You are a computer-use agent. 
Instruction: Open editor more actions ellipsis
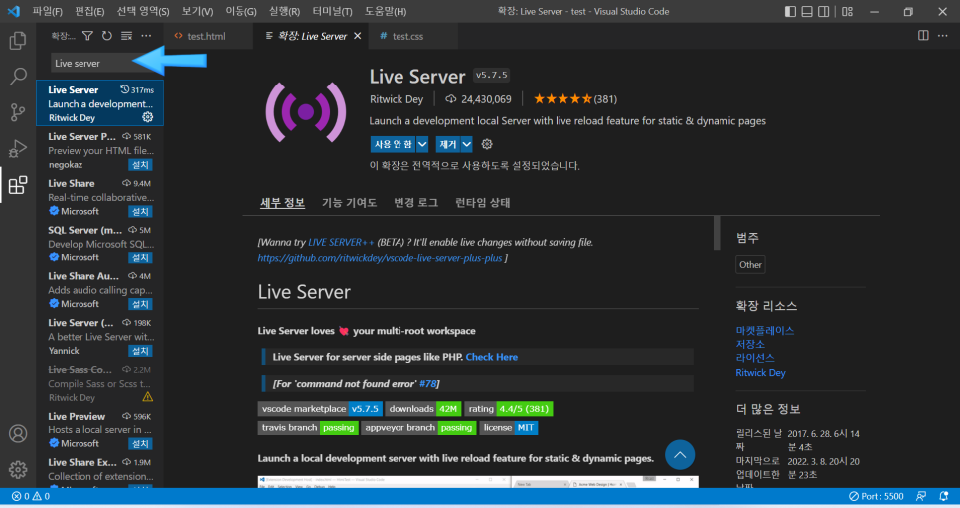(943, 36)
